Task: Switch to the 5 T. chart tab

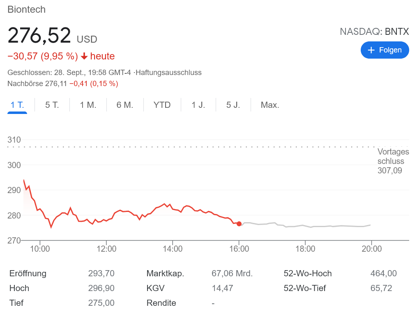Action: point(52,105)
